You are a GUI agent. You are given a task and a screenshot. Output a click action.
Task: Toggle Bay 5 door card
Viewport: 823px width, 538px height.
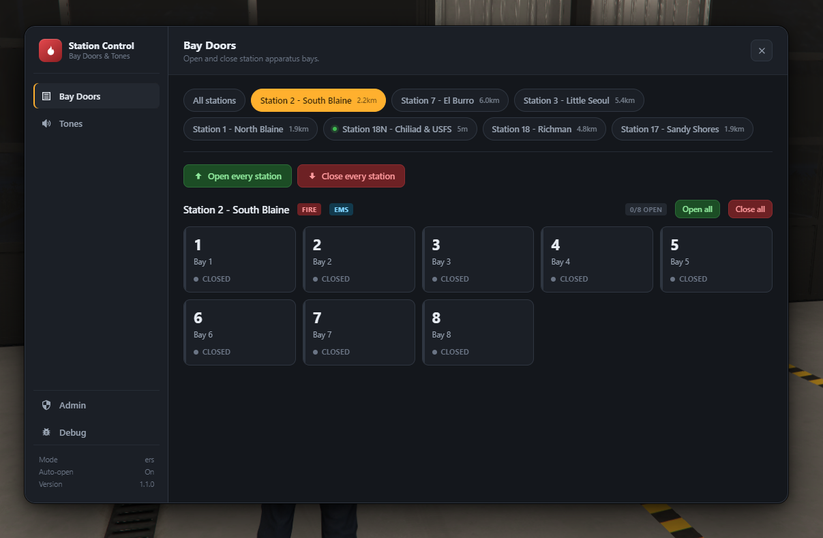(716, 259)
